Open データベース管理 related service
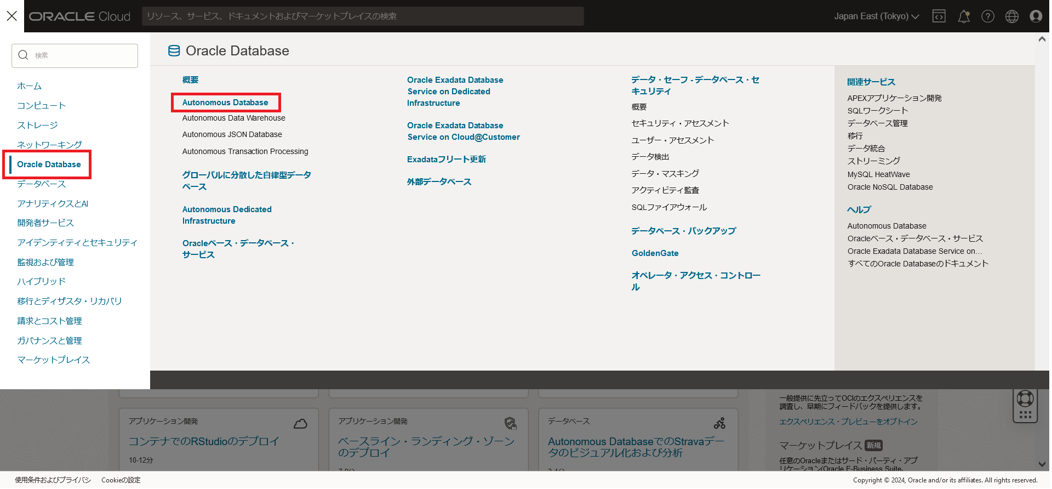Screen dimensions: 1052x489 [878, 123]
